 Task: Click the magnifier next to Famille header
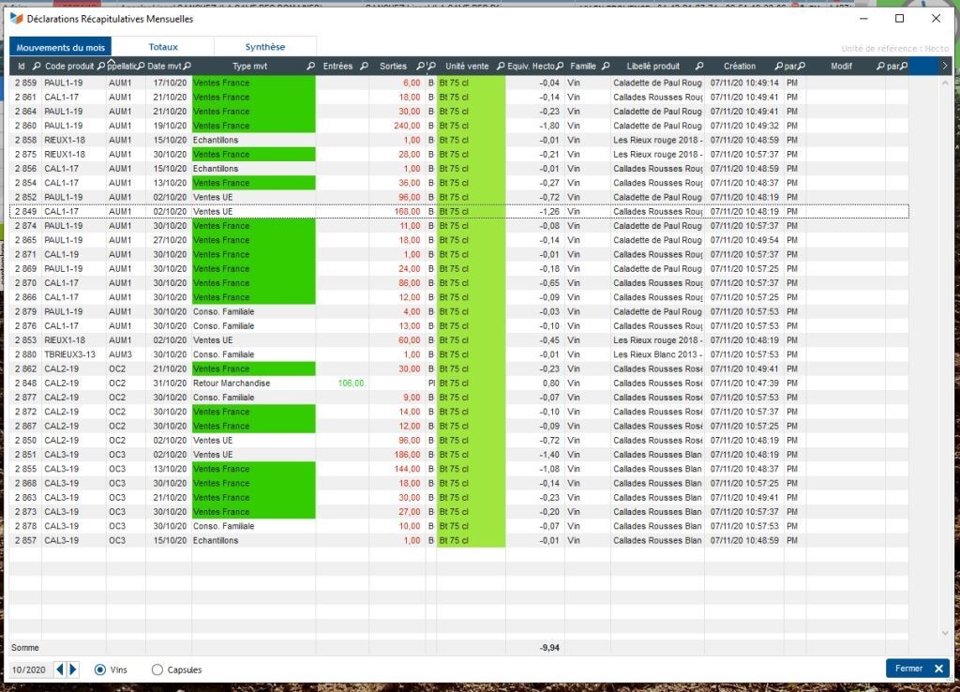pyautogui.click(x=605, y=67)
